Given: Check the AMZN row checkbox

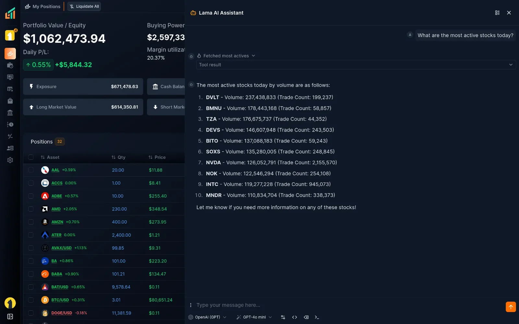Looking at the screenshot, I should pyautogui.click(x=31, y=222).
